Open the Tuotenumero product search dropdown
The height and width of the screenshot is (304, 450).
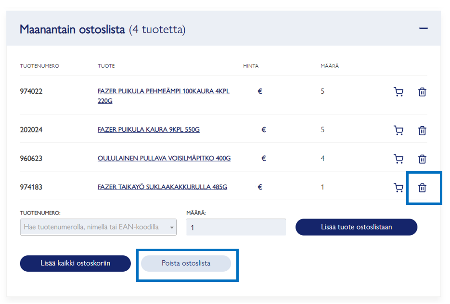click(98, 227)
